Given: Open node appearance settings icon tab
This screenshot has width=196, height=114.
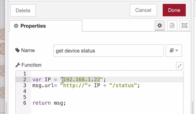Looking at the screenshot, I should coord(184,25).
